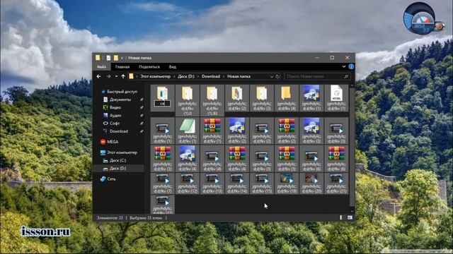
Task: Refresh the folder view
Action: (x=277, y=77)
